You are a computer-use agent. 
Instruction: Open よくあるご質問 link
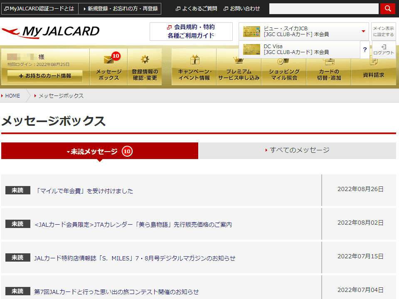tap(199, 8)
